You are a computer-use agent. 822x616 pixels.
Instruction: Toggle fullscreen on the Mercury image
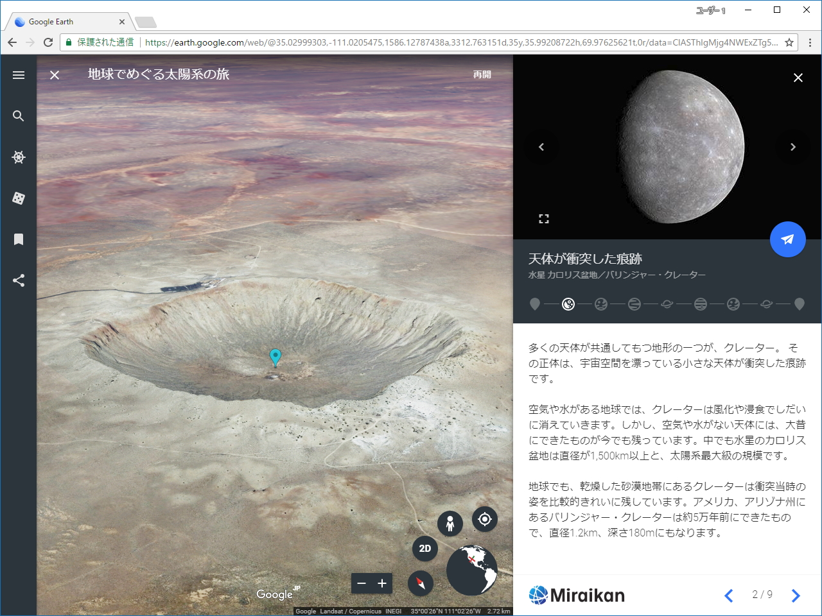(x=544, y=218)
